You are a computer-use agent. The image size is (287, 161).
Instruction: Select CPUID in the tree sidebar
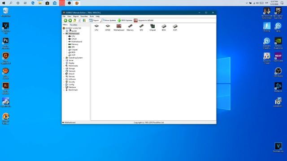coord(74,39)
